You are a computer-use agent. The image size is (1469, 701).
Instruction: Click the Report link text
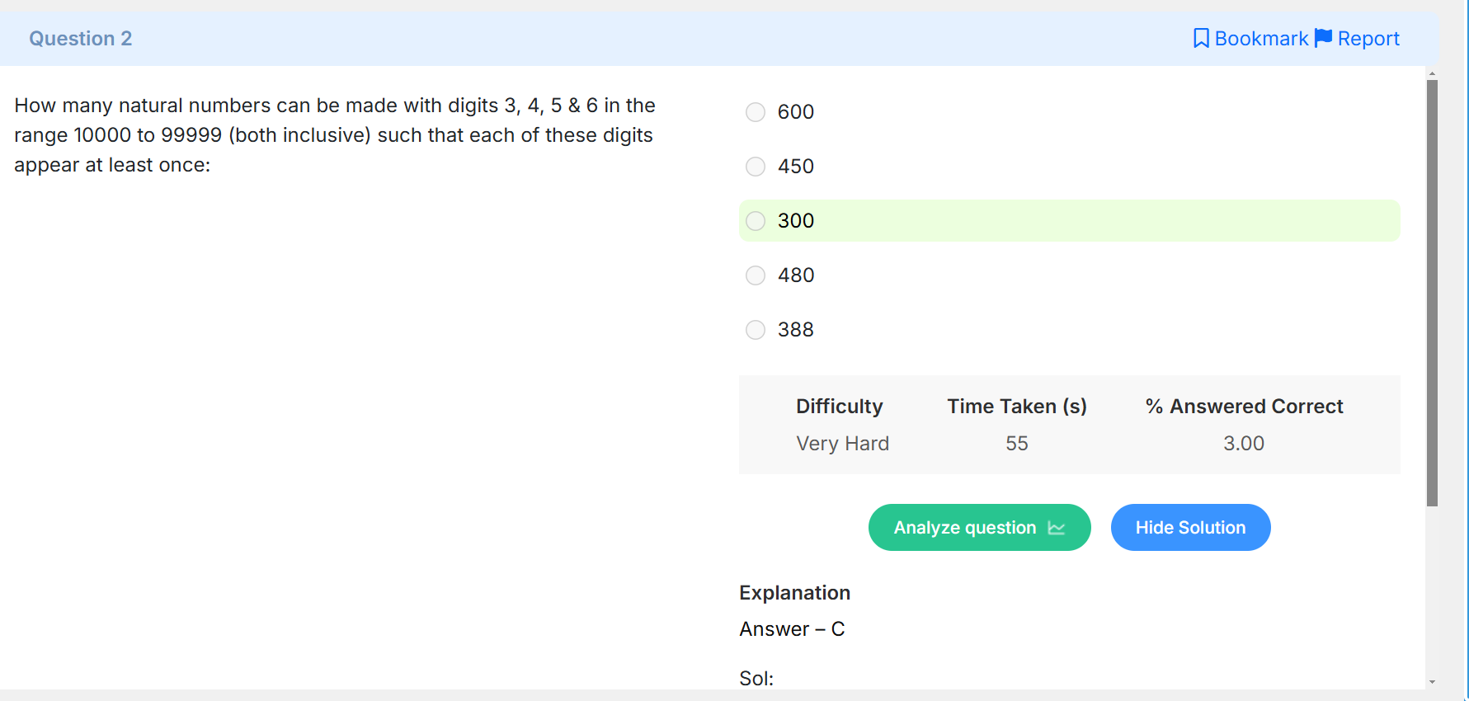point(1368,39)
